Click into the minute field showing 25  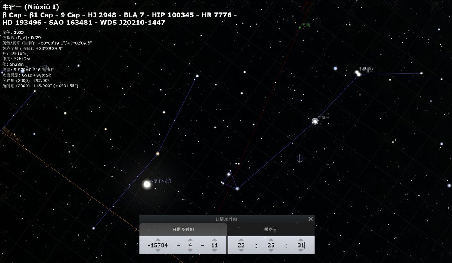click(271, 245)
